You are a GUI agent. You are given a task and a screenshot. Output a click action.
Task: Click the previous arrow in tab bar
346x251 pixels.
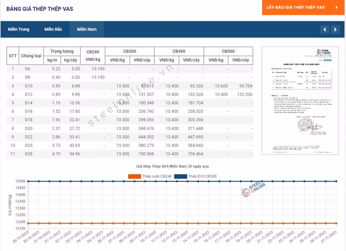(x=325, y=30)
